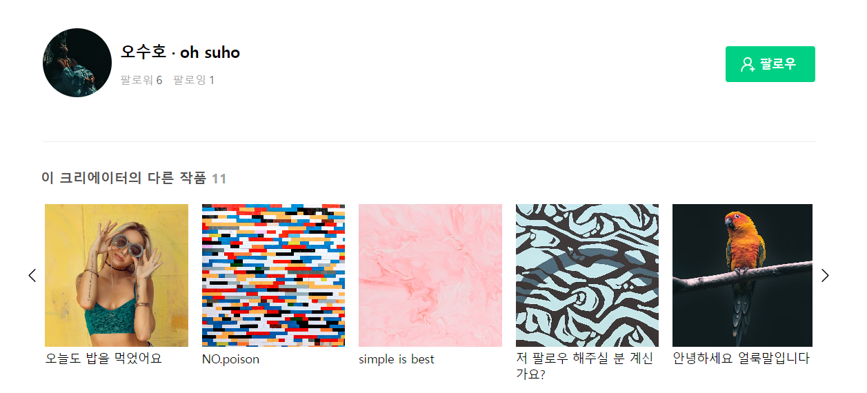The height and width of the screenshot is (393, 867).
Task: Open the 오늘도 밥을 먹었어요 title
Action: click(103, 359)
